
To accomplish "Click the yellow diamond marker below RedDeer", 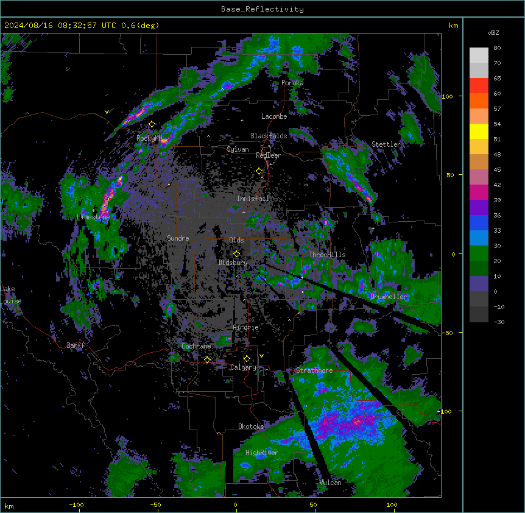I will coord(259,171).
